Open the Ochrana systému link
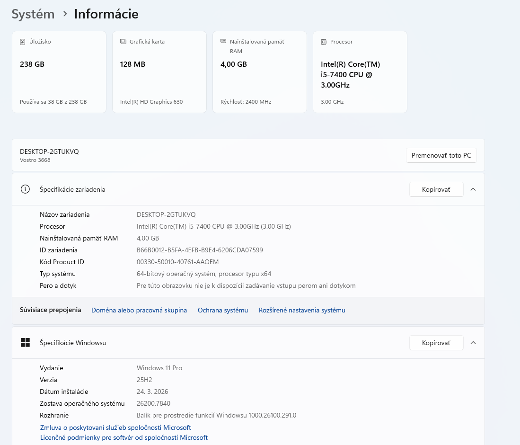520x445 pixels. tap(223, 311)
